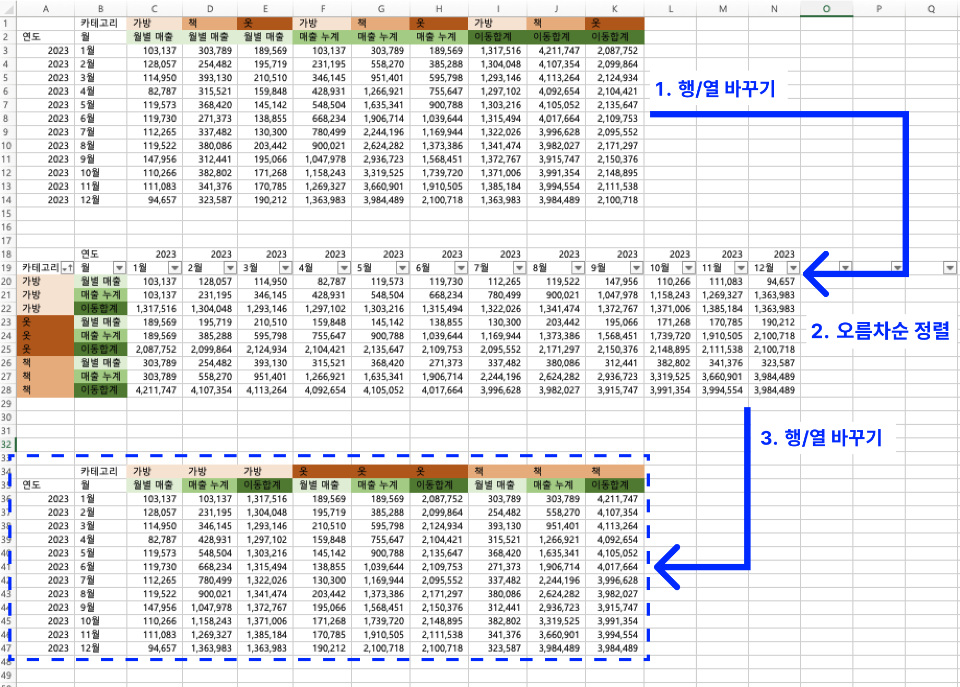Open the 7월 filter dropdown arrow
The width and height of the screenshot is (960, 687).
point(520,268)
